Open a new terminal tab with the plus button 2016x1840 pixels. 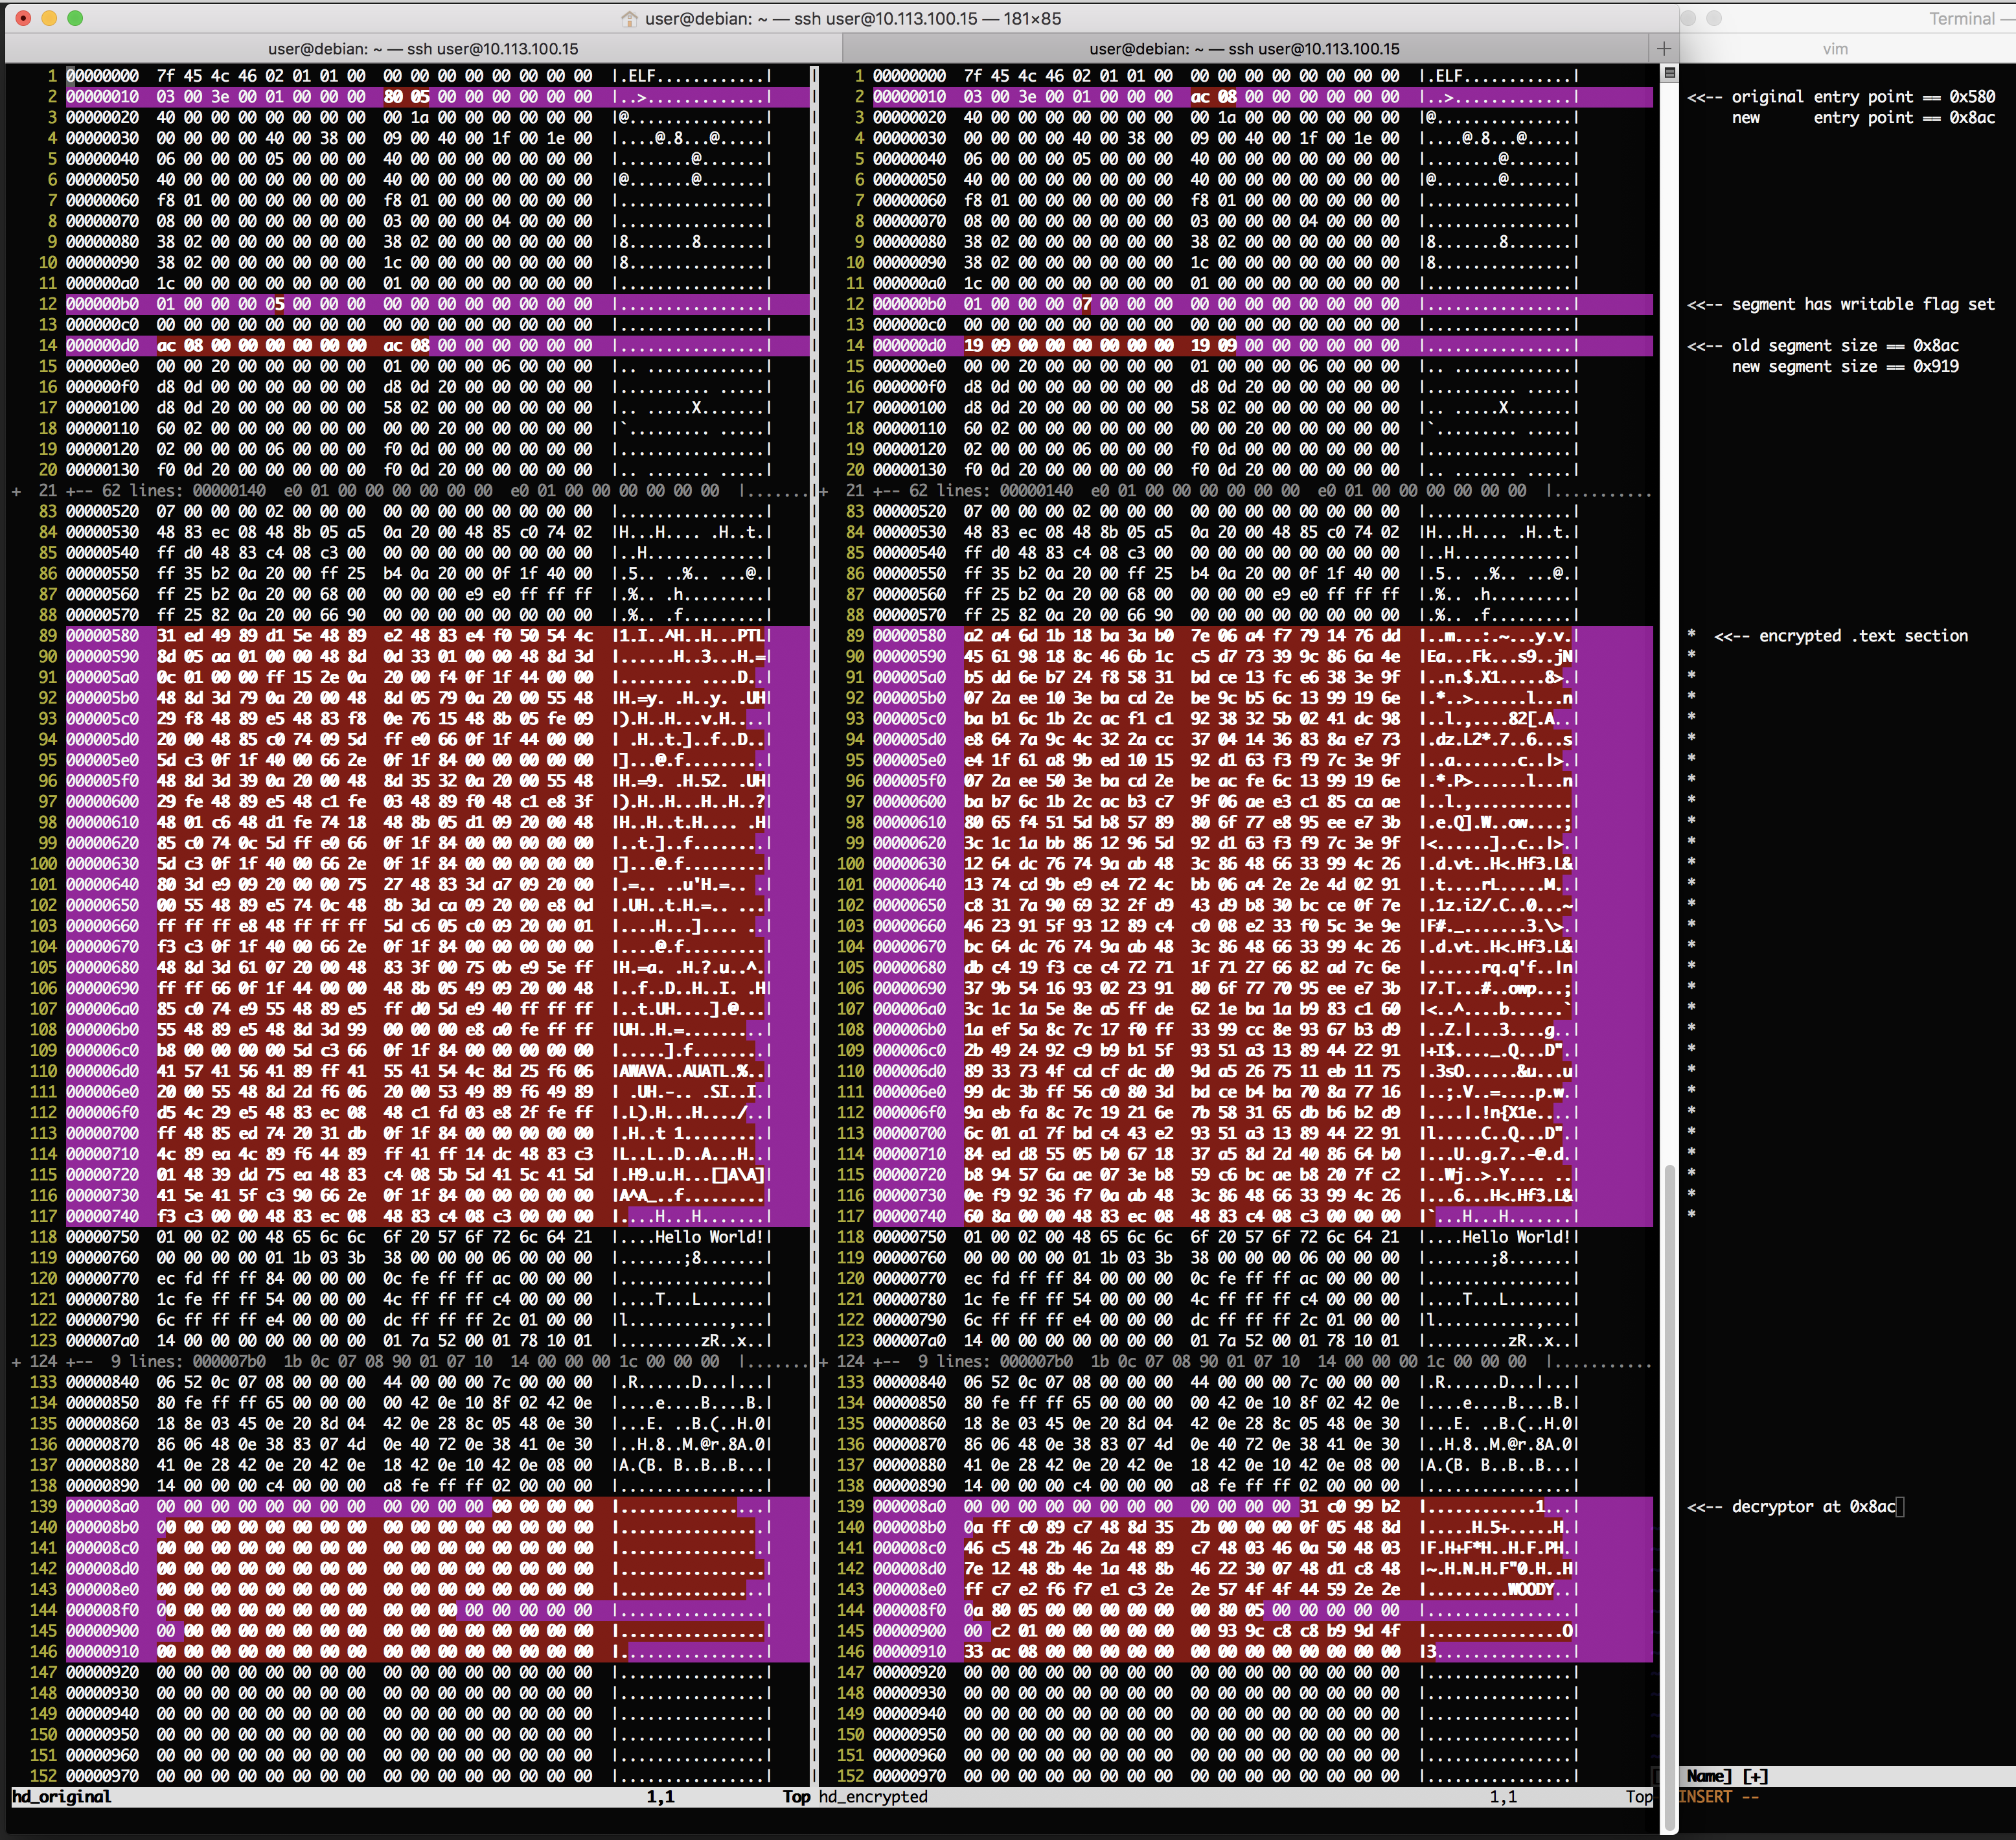(x=1663, y=48)
